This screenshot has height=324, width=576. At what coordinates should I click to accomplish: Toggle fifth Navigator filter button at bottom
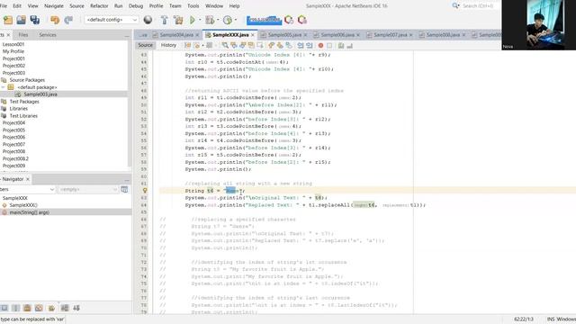point(51,308)
